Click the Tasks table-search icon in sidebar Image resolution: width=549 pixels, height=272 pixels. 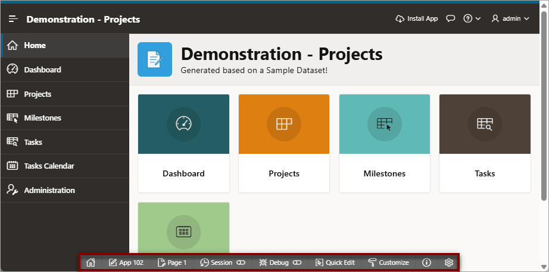point(13,142)
